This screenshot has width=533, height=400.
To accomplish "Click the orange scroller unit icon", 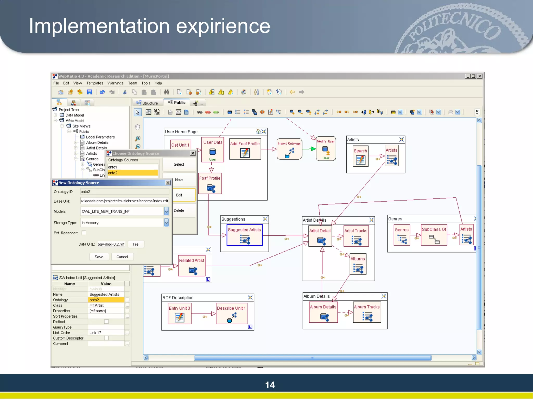I will click(x=262, y=112).
